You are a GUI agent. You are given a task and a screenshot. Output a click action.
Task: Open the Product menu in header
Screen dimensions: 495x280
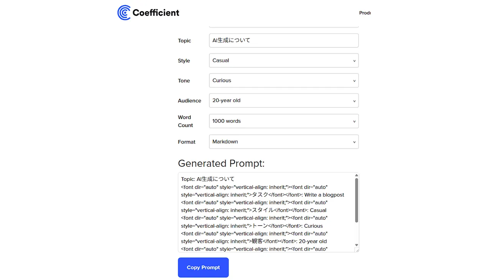(x=365, y=13)
